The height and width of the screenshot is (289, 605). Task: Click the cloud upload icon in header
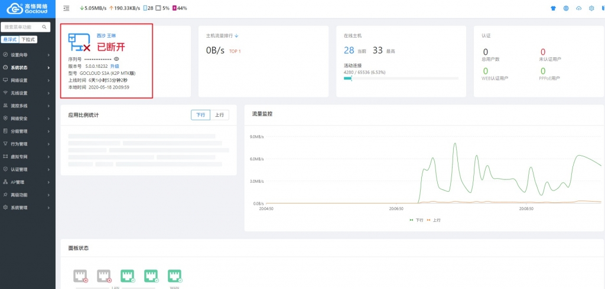click(x=579, y=8)
